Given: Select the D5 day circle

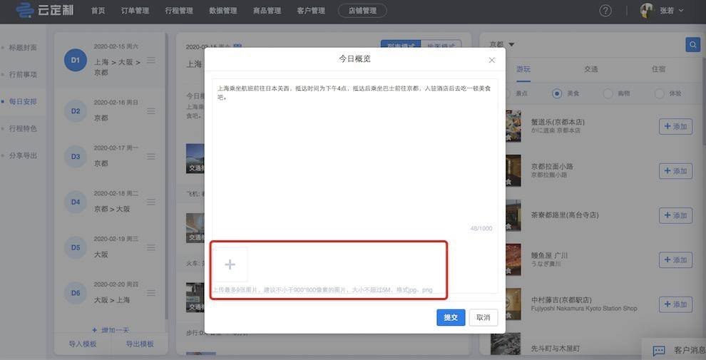Looking at the screenshot, I should [x=75, y=247].
